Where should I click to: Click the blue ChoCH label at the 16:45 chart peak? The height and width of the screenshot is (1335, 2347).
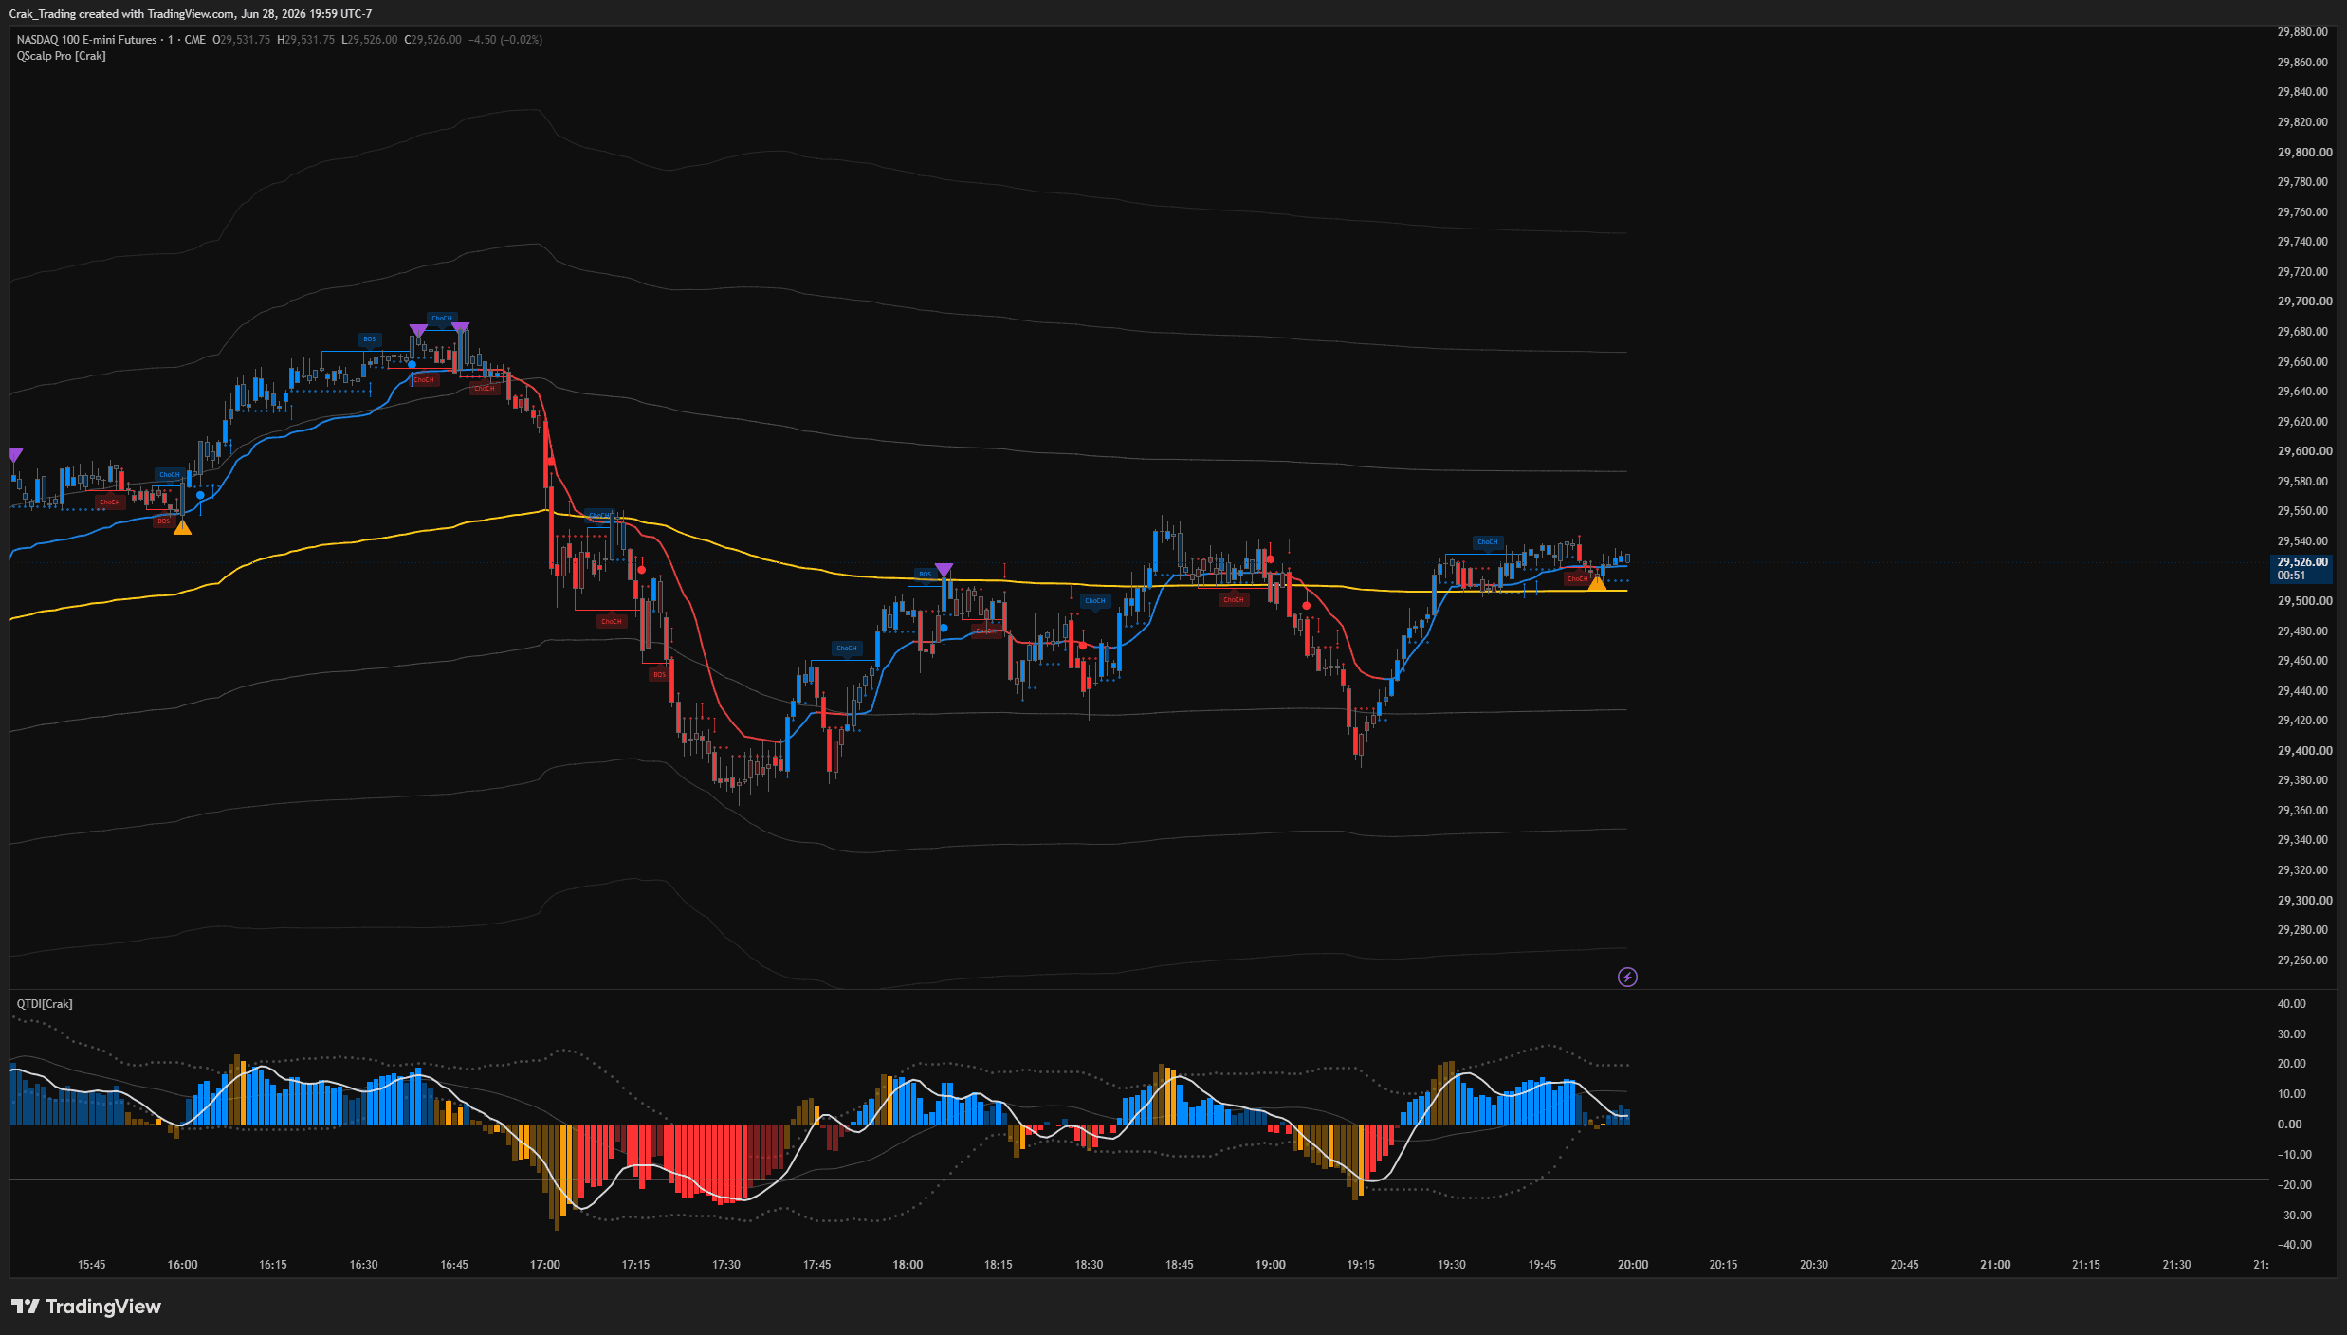[x=442, y=318]
